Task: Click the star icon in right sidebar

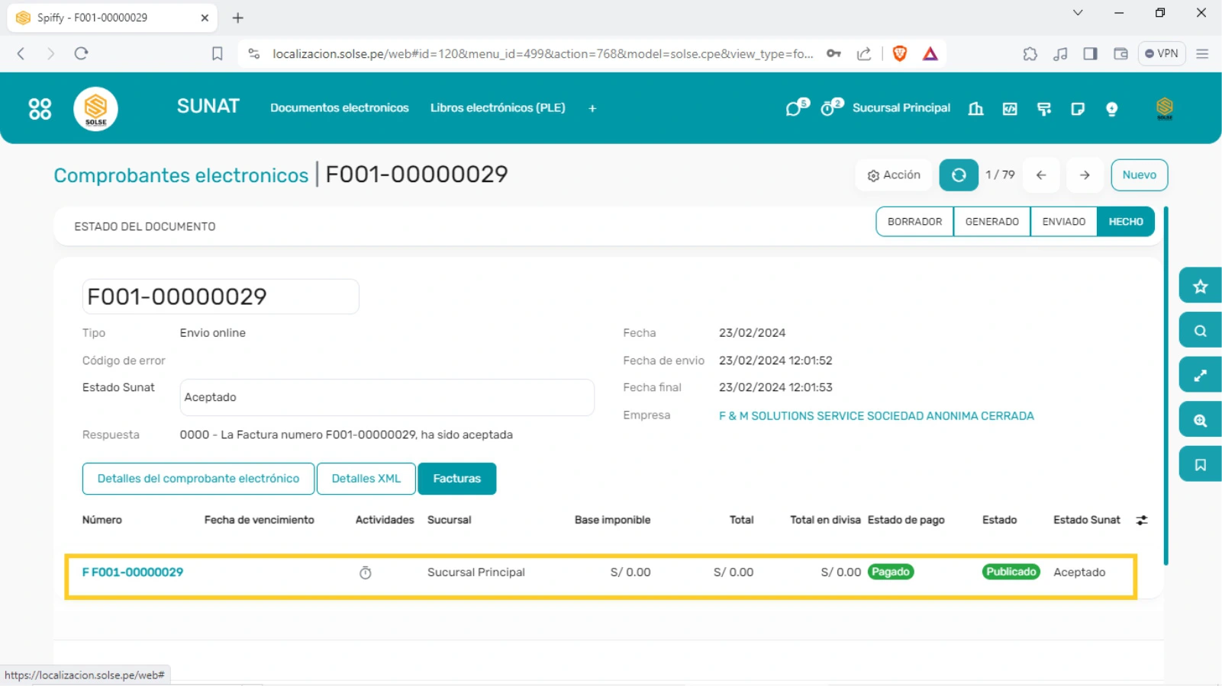Action: pyautogui.click(x=1200, y=287)
